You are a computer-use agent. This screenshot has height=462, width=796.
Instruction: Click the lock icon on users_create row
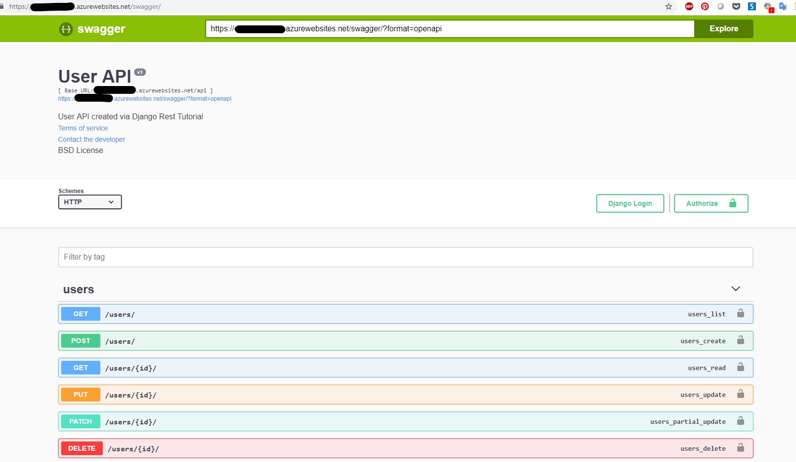[x=741, y=340]
